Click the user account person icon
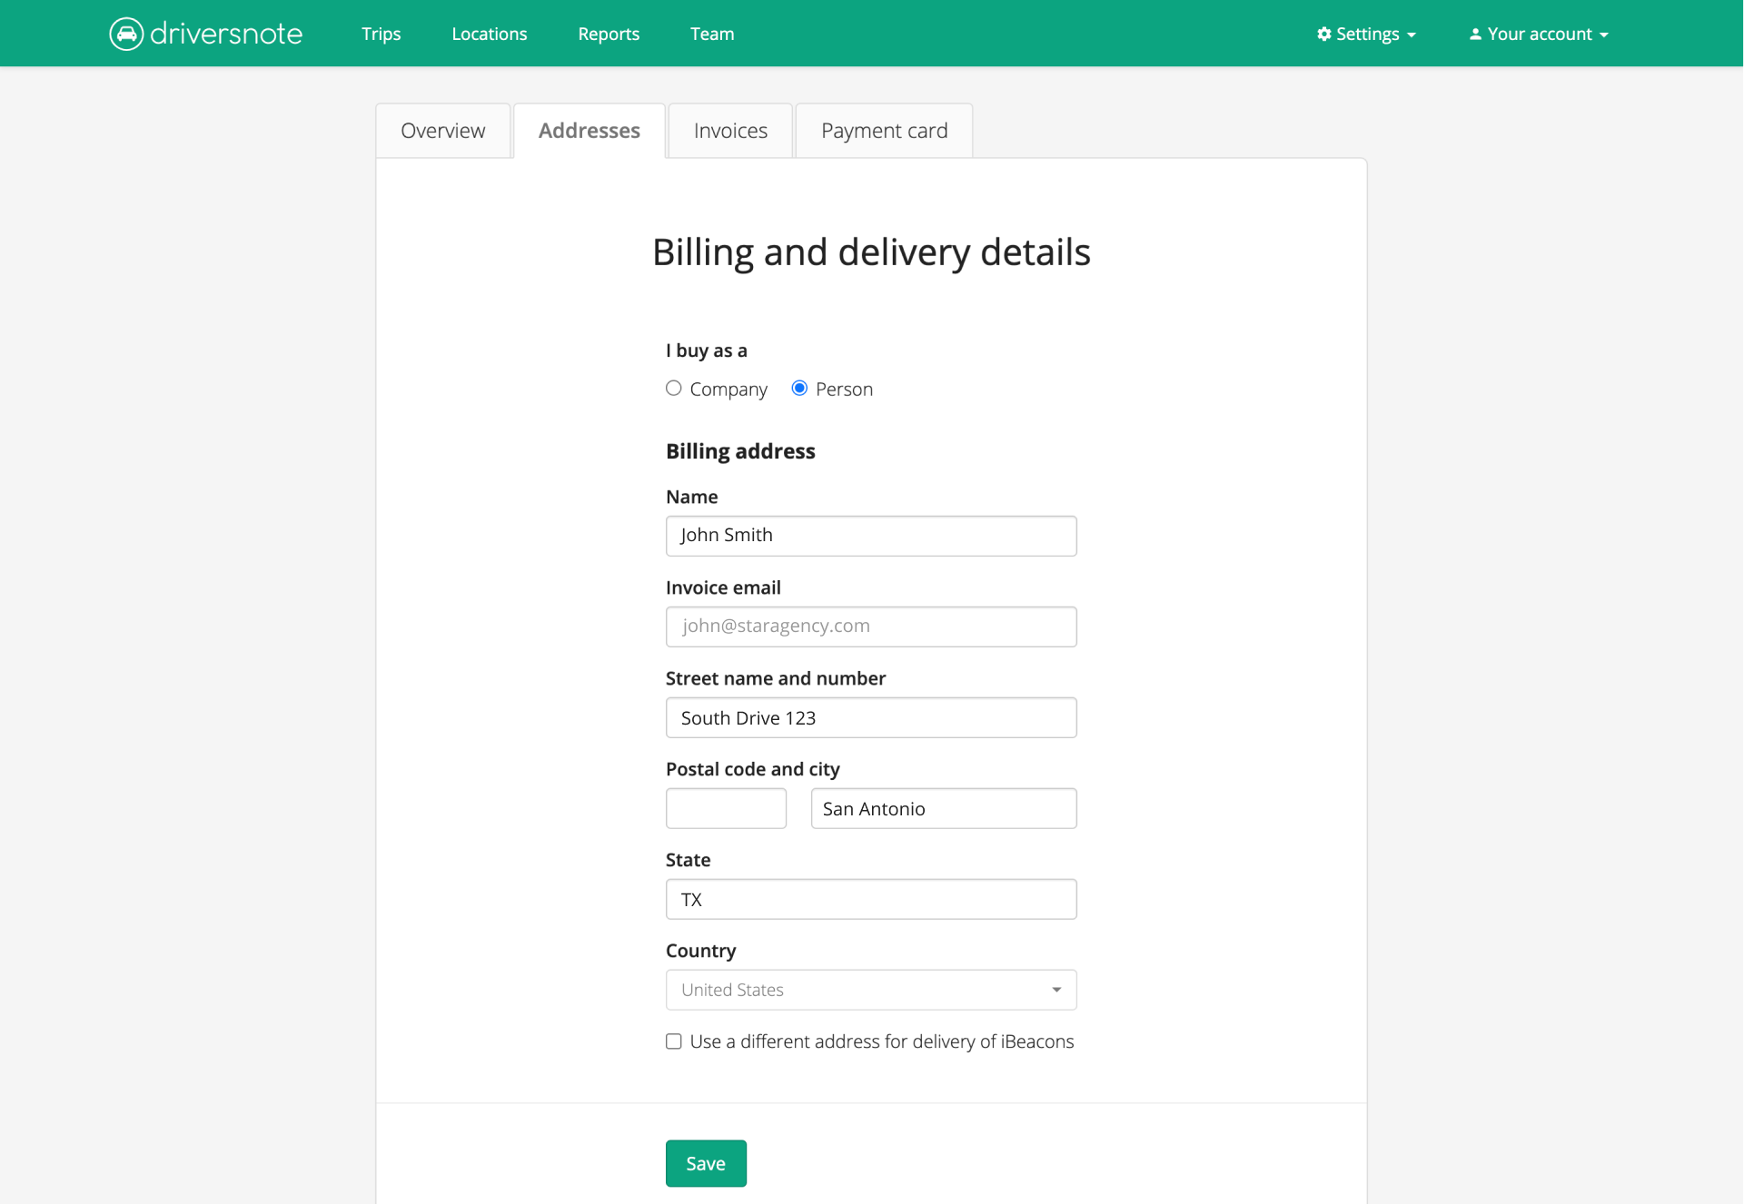 point(1475,34)
